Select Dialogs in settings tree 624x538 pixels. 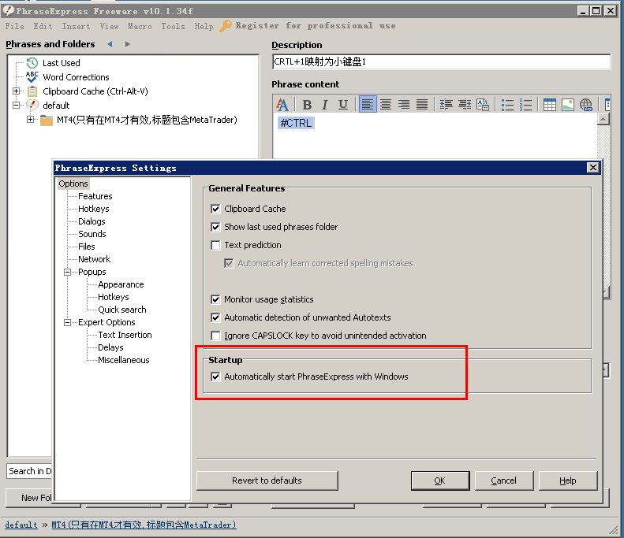pos(92,221)
